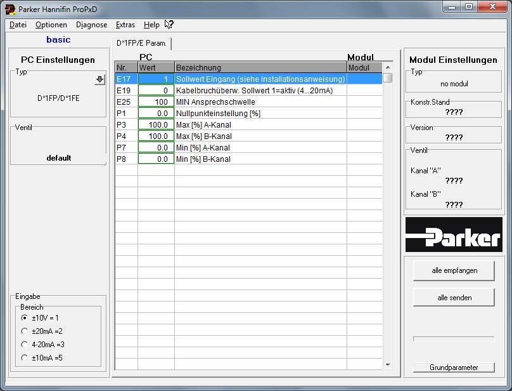The height and width of the screenshot is (391, 512).
Task: Select the 'MIN Ansprechschwelle' description
Action: tap(260, 102)
